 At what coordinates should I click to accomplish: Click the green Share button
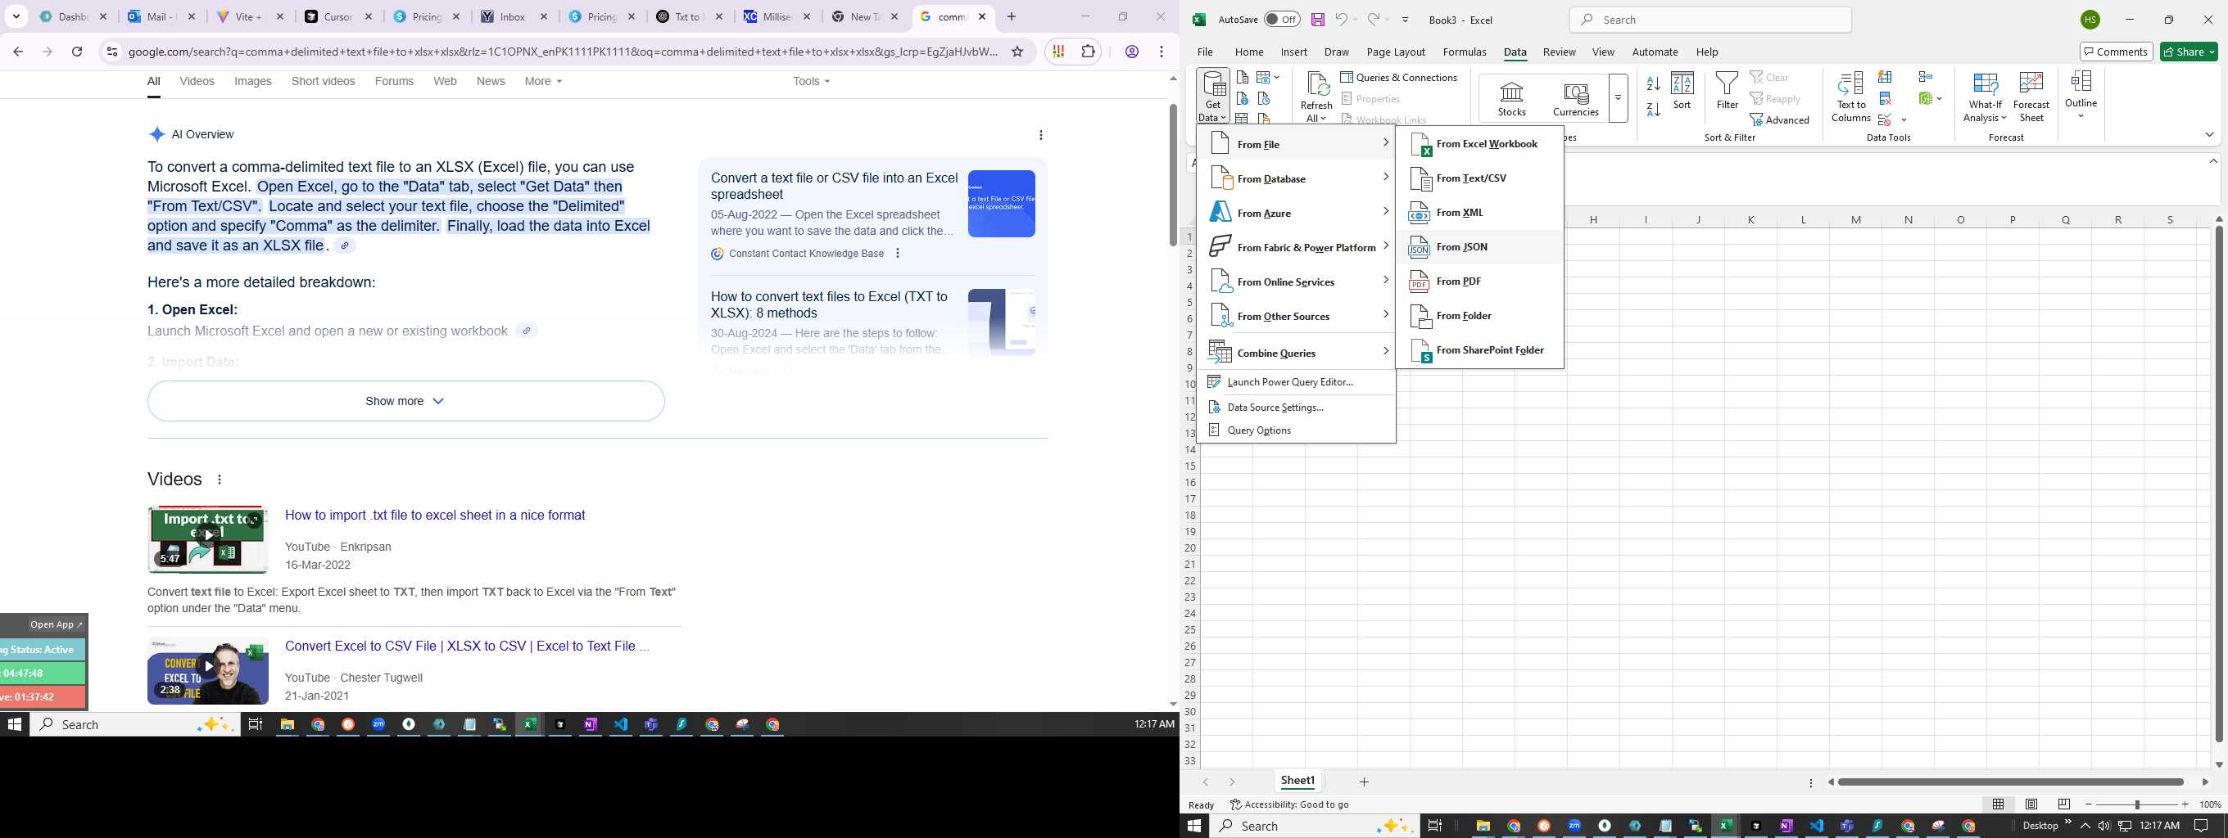point(2189,52)
